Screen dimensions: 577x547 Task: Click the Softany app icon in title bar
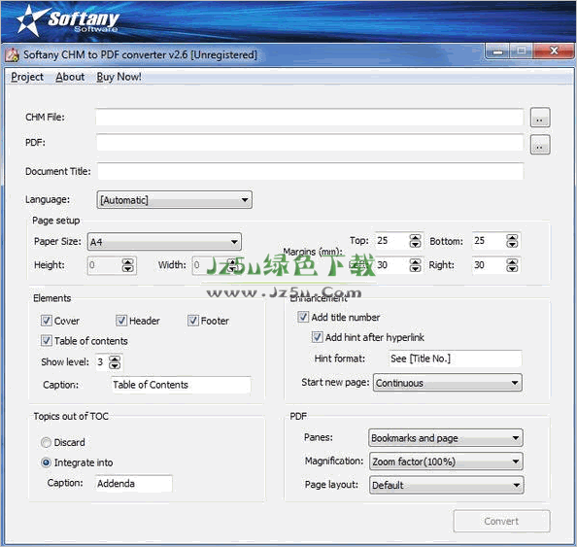[12, 54]
